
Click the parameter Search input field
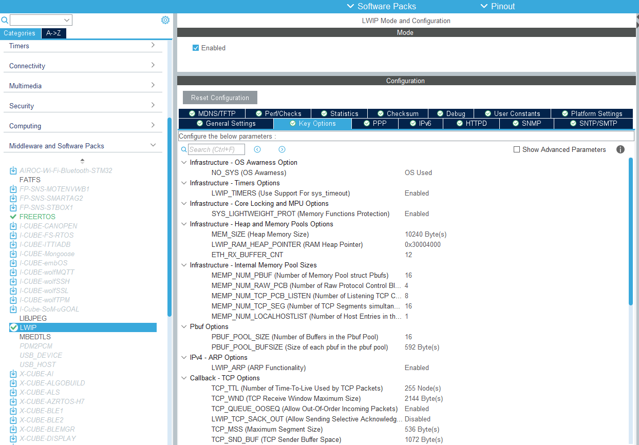pos(216,149)
